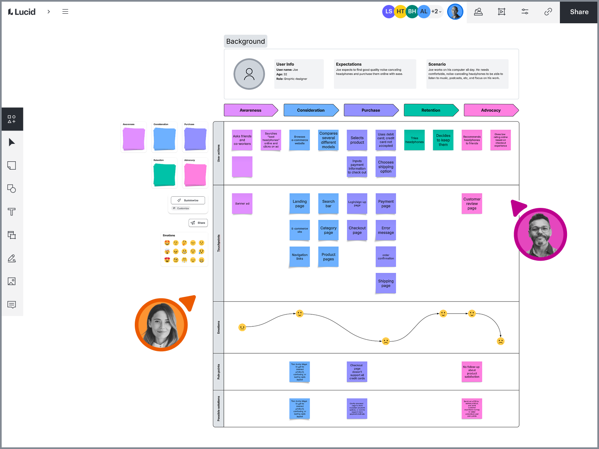Pick the green Retention sticky stack

tap(165, 175)
